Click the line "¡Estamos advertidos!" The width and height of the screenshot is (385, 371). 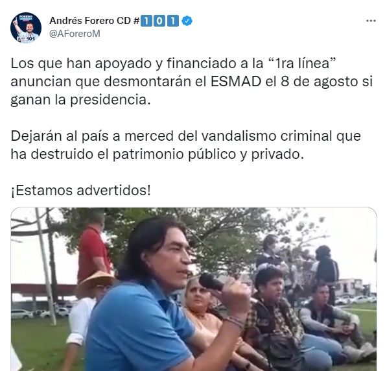(x=80, y=191)
